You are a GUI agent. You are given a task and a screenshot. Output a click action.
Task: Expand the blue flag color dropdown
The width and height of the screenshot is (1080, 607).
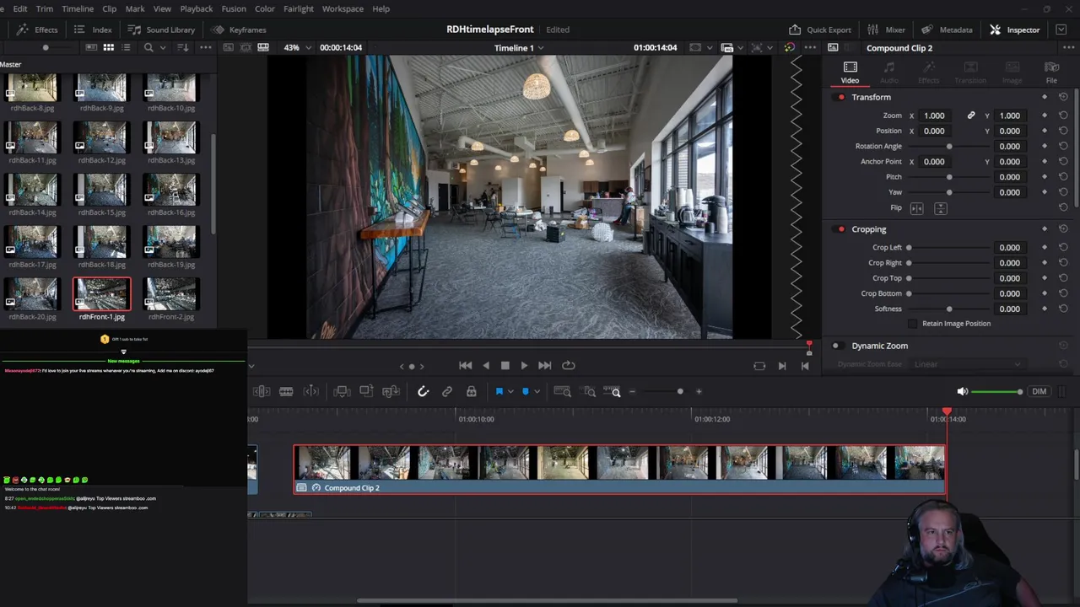coord(510,391)
